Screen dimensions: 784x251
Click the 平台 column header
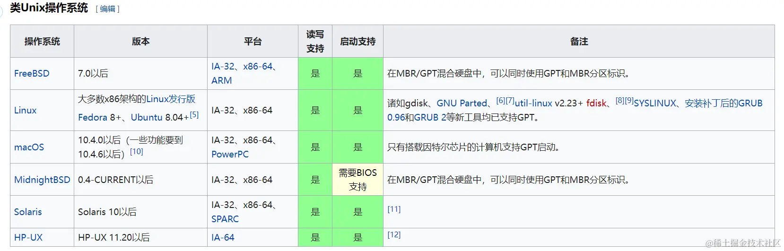253,42
